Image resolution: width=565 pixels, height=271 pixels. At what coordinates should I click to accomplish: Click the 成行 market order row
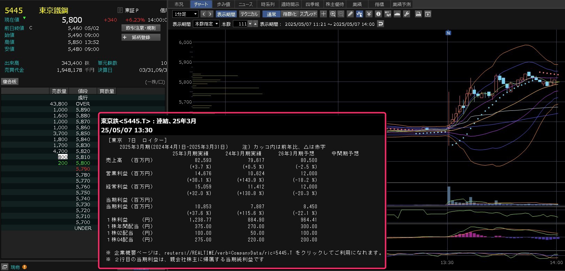83,98
